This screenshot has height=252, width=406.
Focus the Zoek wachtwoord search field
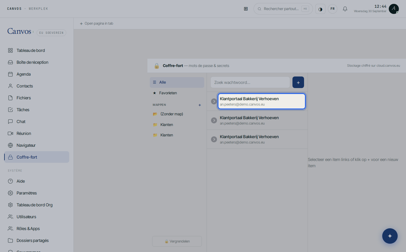250,82
